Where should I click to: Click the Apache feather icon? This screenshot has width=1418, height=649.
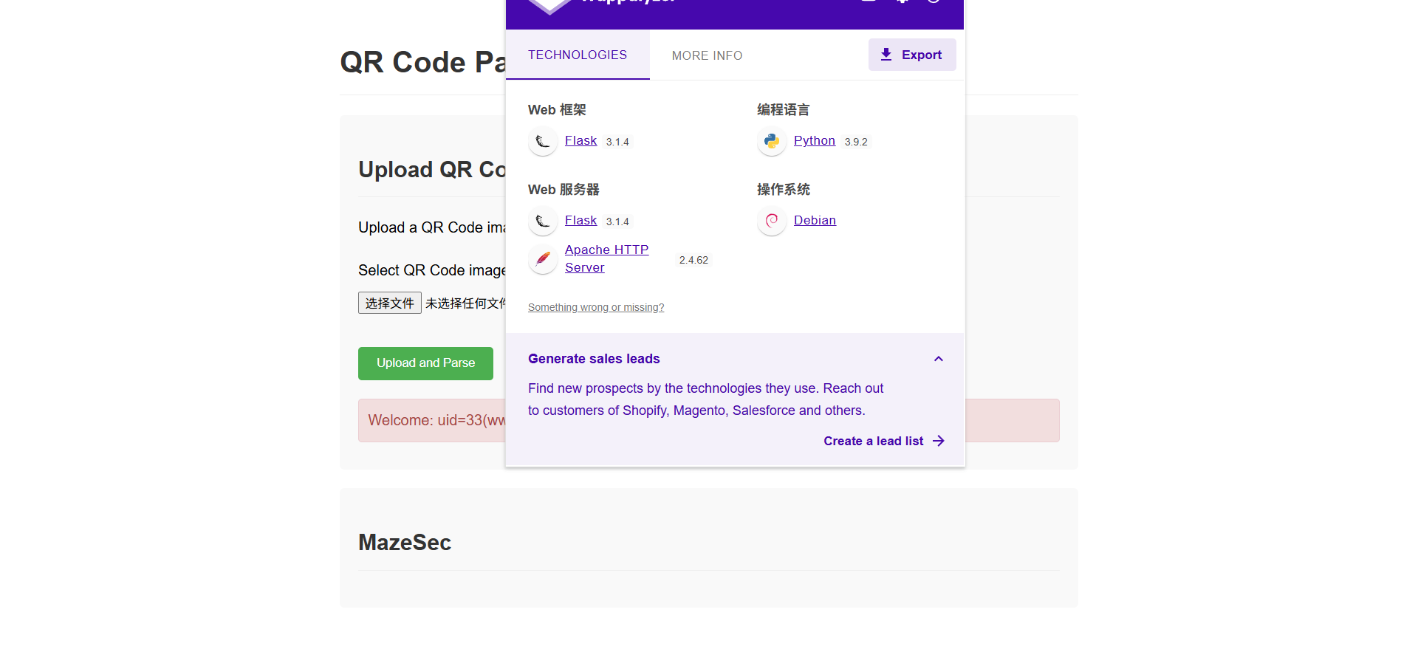(x=543, y=259)
